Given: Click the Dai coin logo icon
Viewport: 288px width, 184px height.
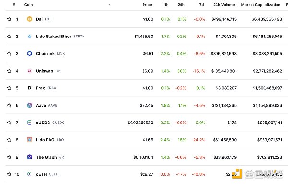Looking at the screenshot, I should 29,19.
